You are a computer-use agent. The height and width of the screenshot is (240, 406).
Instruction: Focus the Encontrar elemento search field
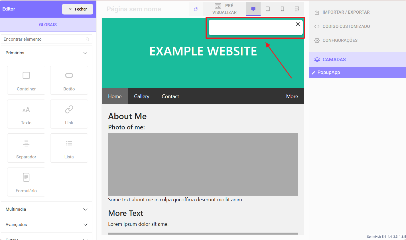pyautogui.click(x=43, y=39)
